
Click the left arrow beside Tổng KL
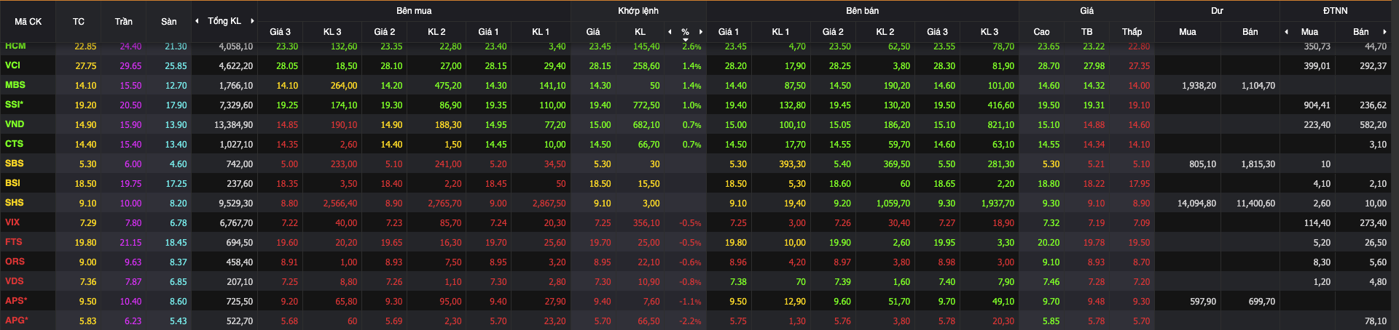(x=197, y=21)
